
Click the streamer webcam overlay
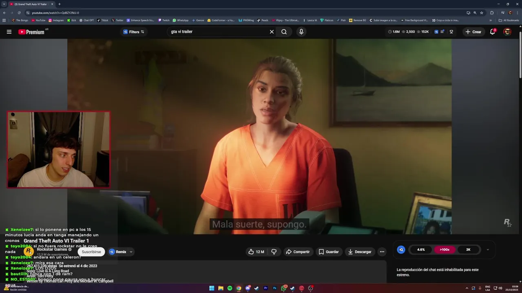point(58,150)
